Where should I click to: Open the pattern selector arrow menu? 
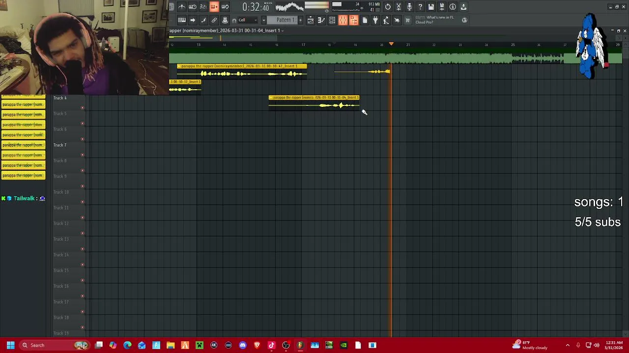pos(264,20)
